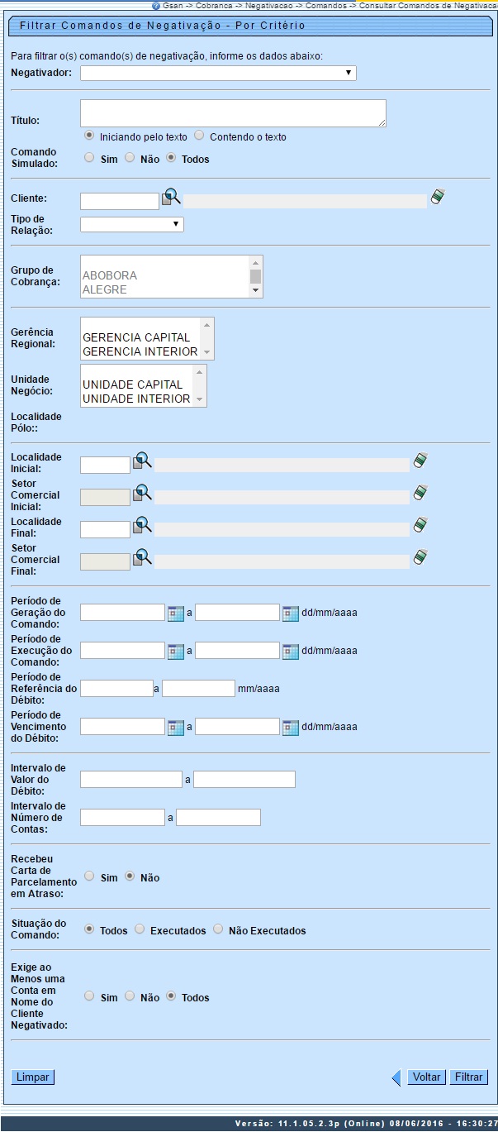This screenshot has height=1132, width=498.
Task: Select ALEGRE in Grupo de Cobrança list
Action: click(x=105, y=290)
